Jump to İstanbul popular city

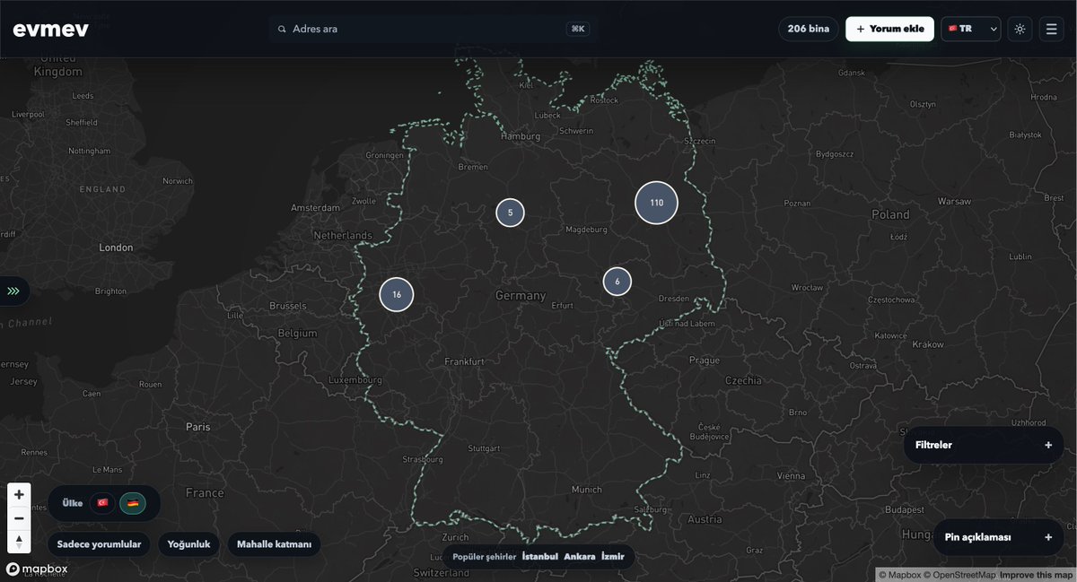(540, 557)
